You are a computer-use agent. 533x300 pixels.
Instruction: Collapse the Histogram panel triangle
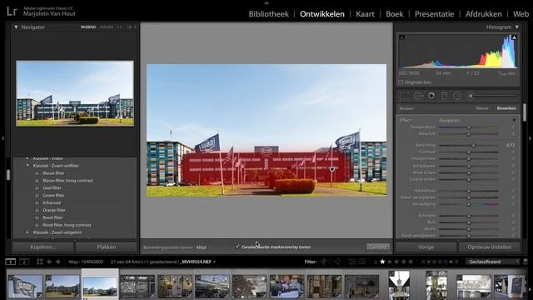click(x=516, y=27)
